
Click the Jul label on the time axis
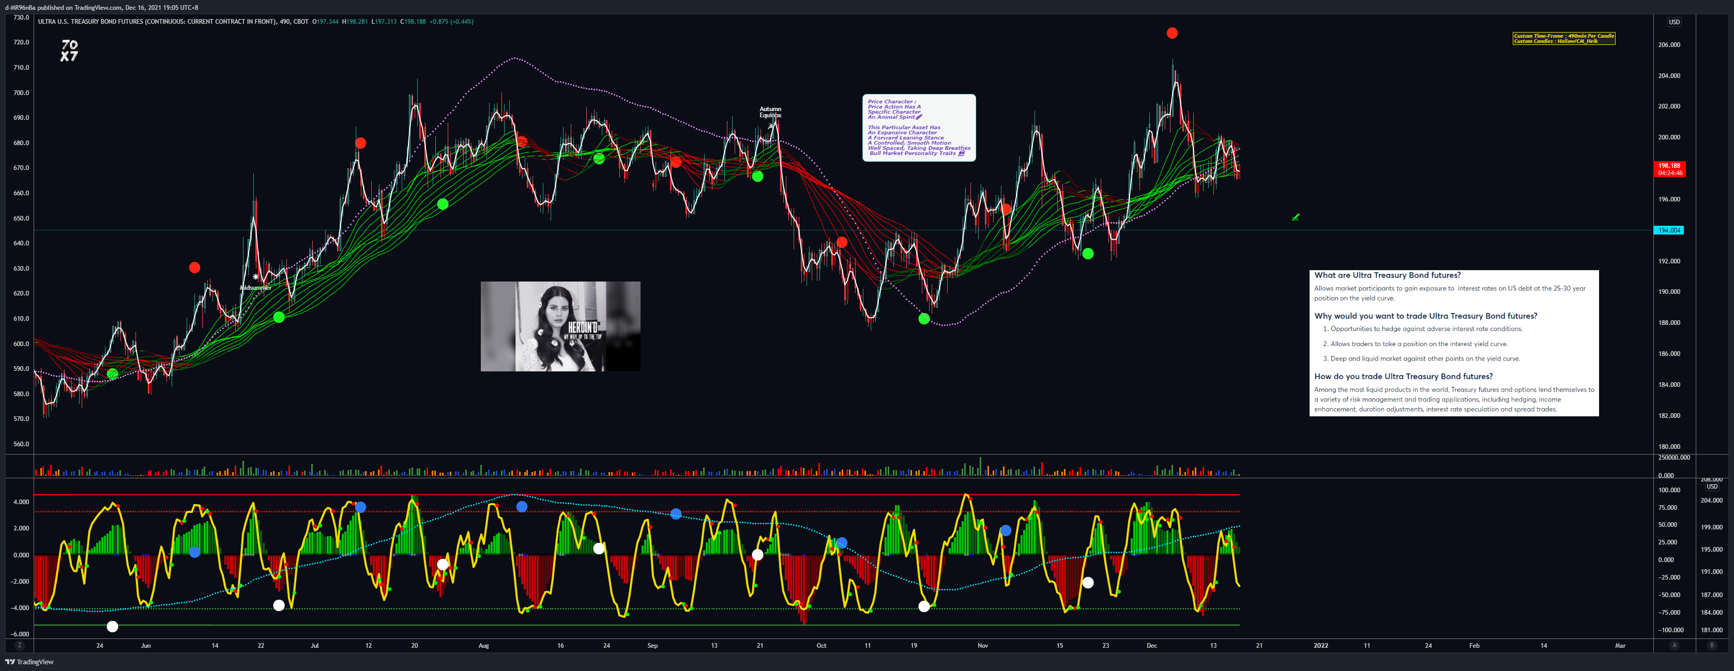tap(314, 646)
